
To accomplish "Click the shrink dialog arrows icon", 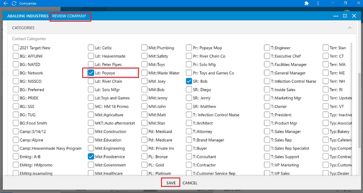I will coord(345,16).
